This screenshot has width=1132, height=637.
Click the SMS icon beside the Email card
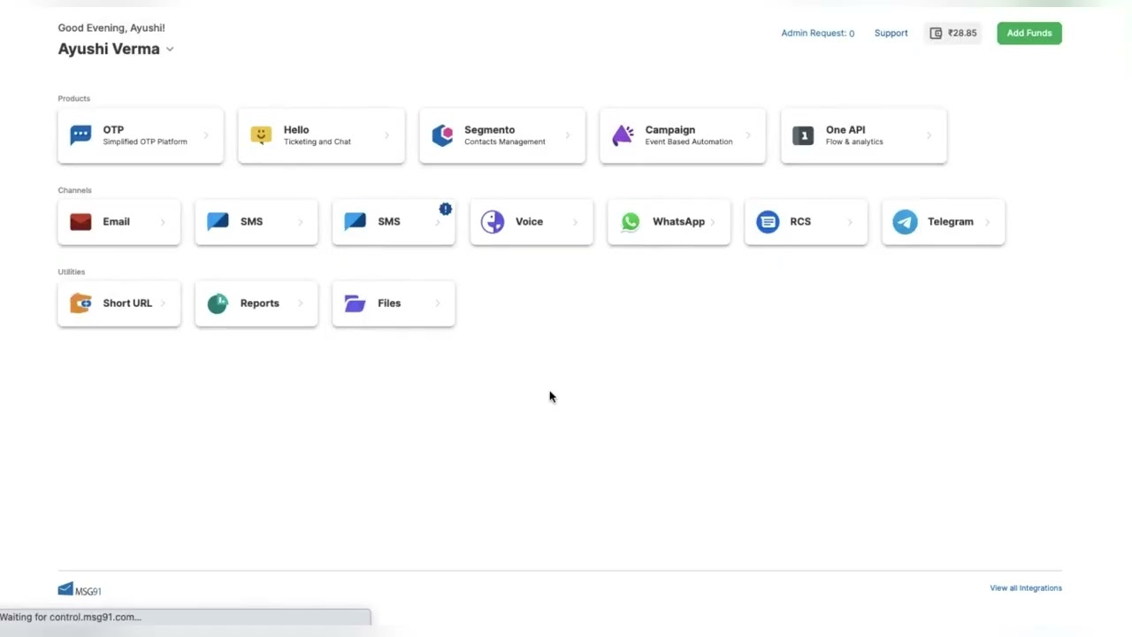pyautogui.click(x=218, y=222)
